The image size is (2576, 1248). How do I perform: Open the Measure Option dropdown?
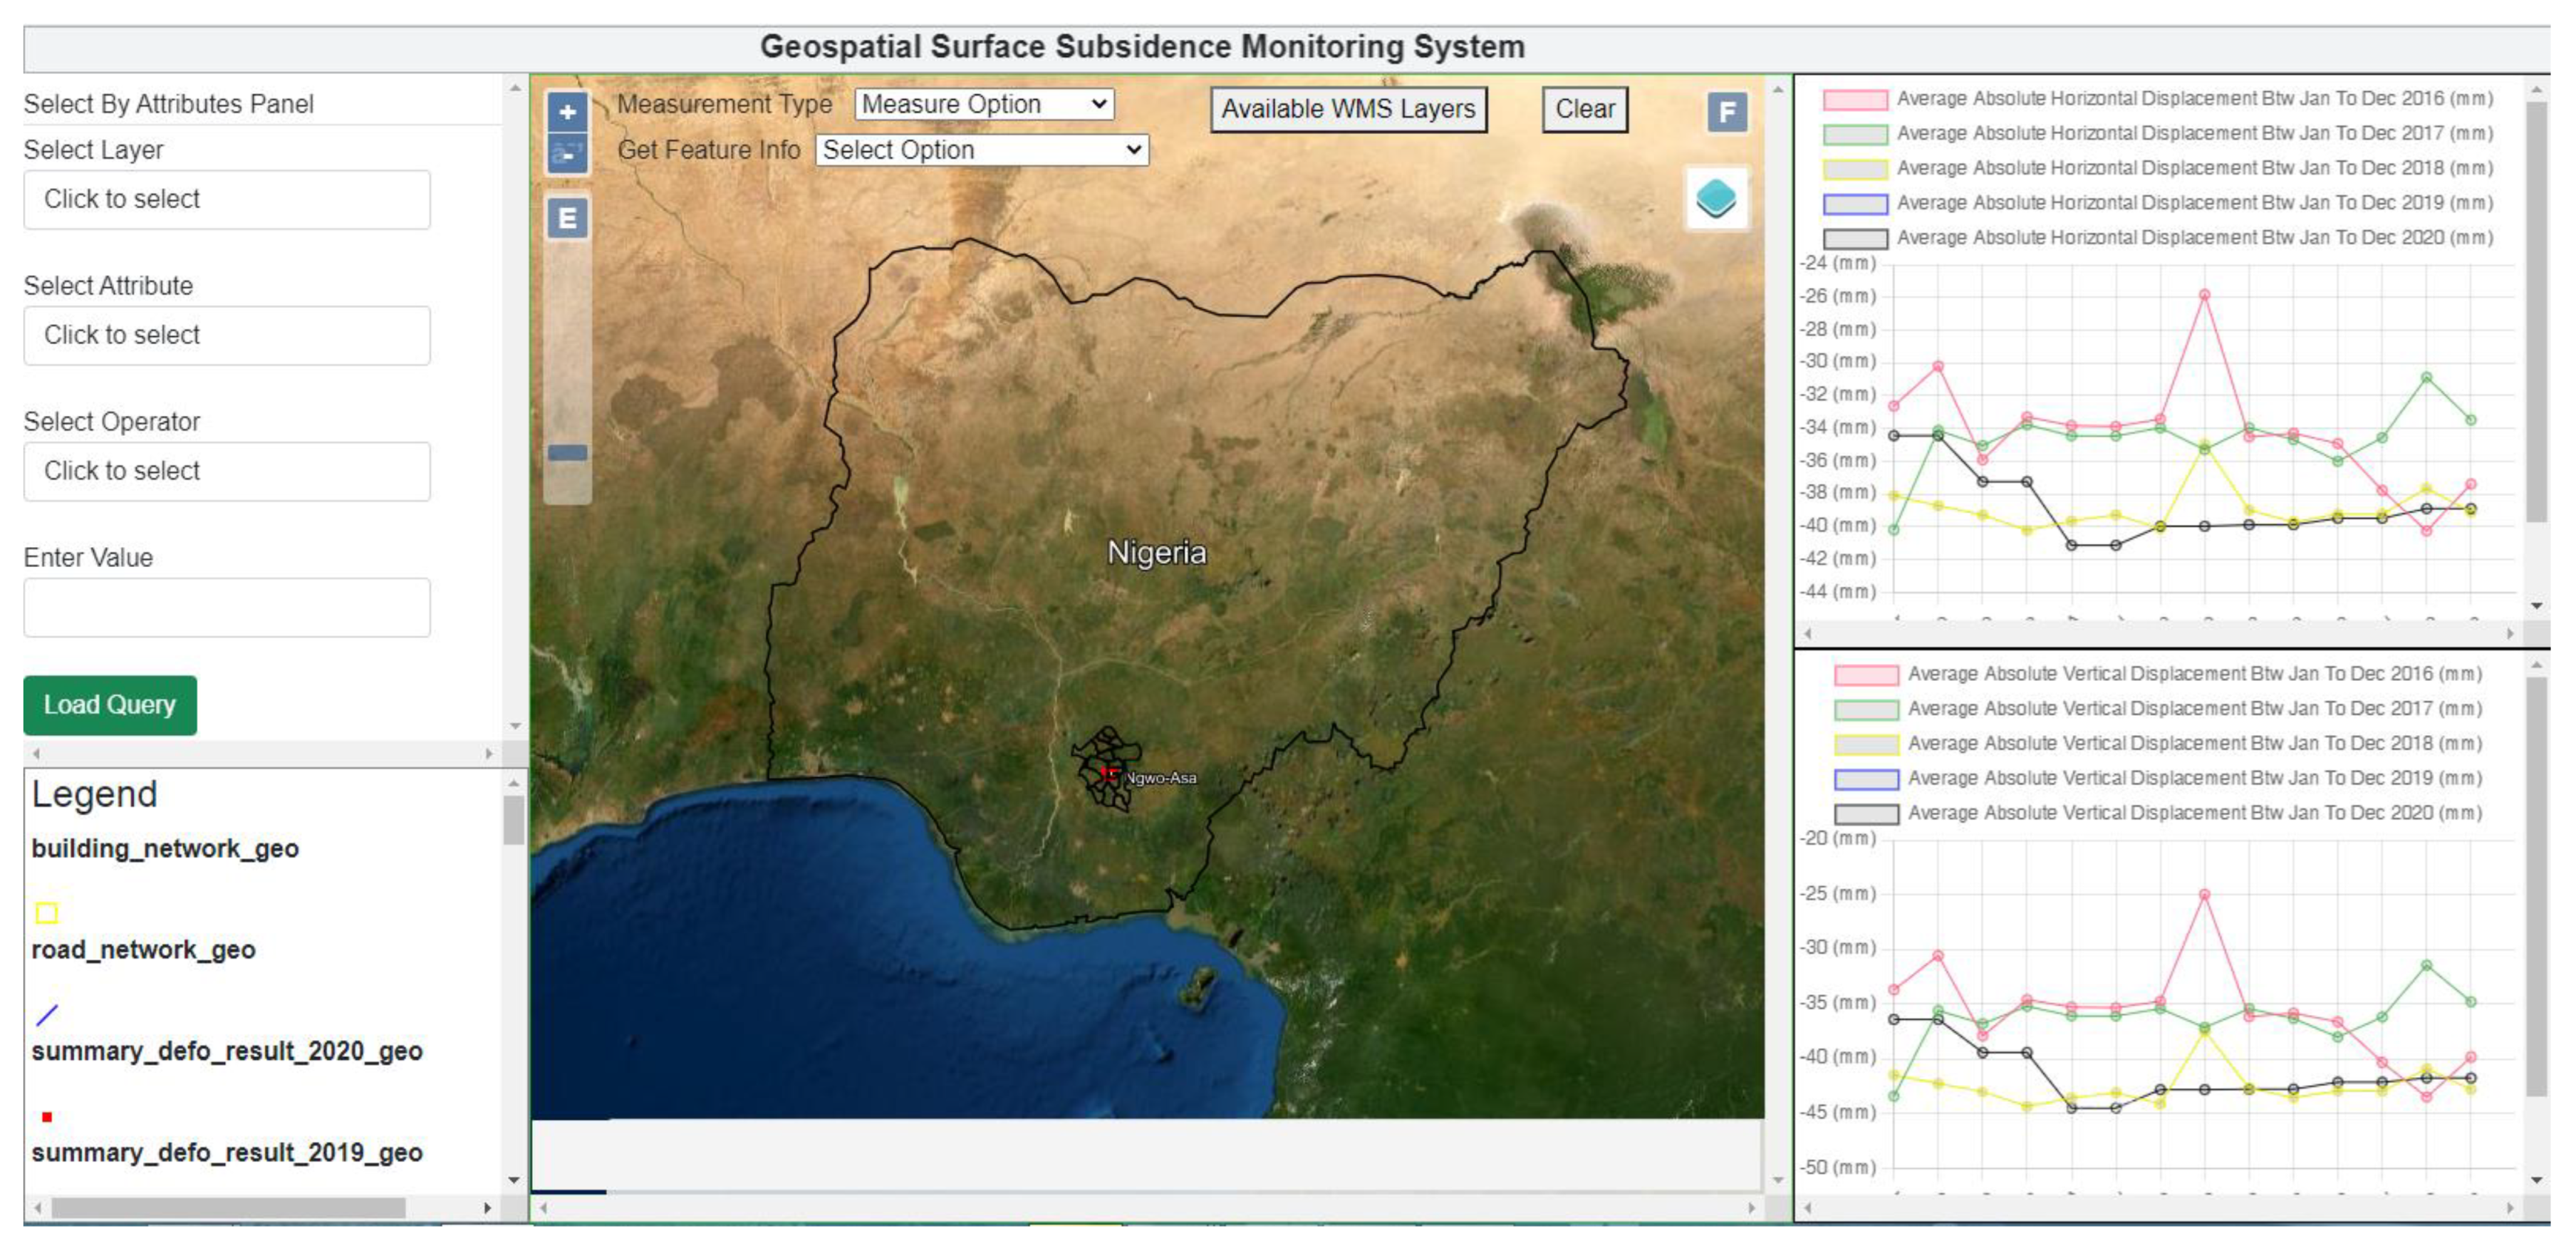coord(984,104)
